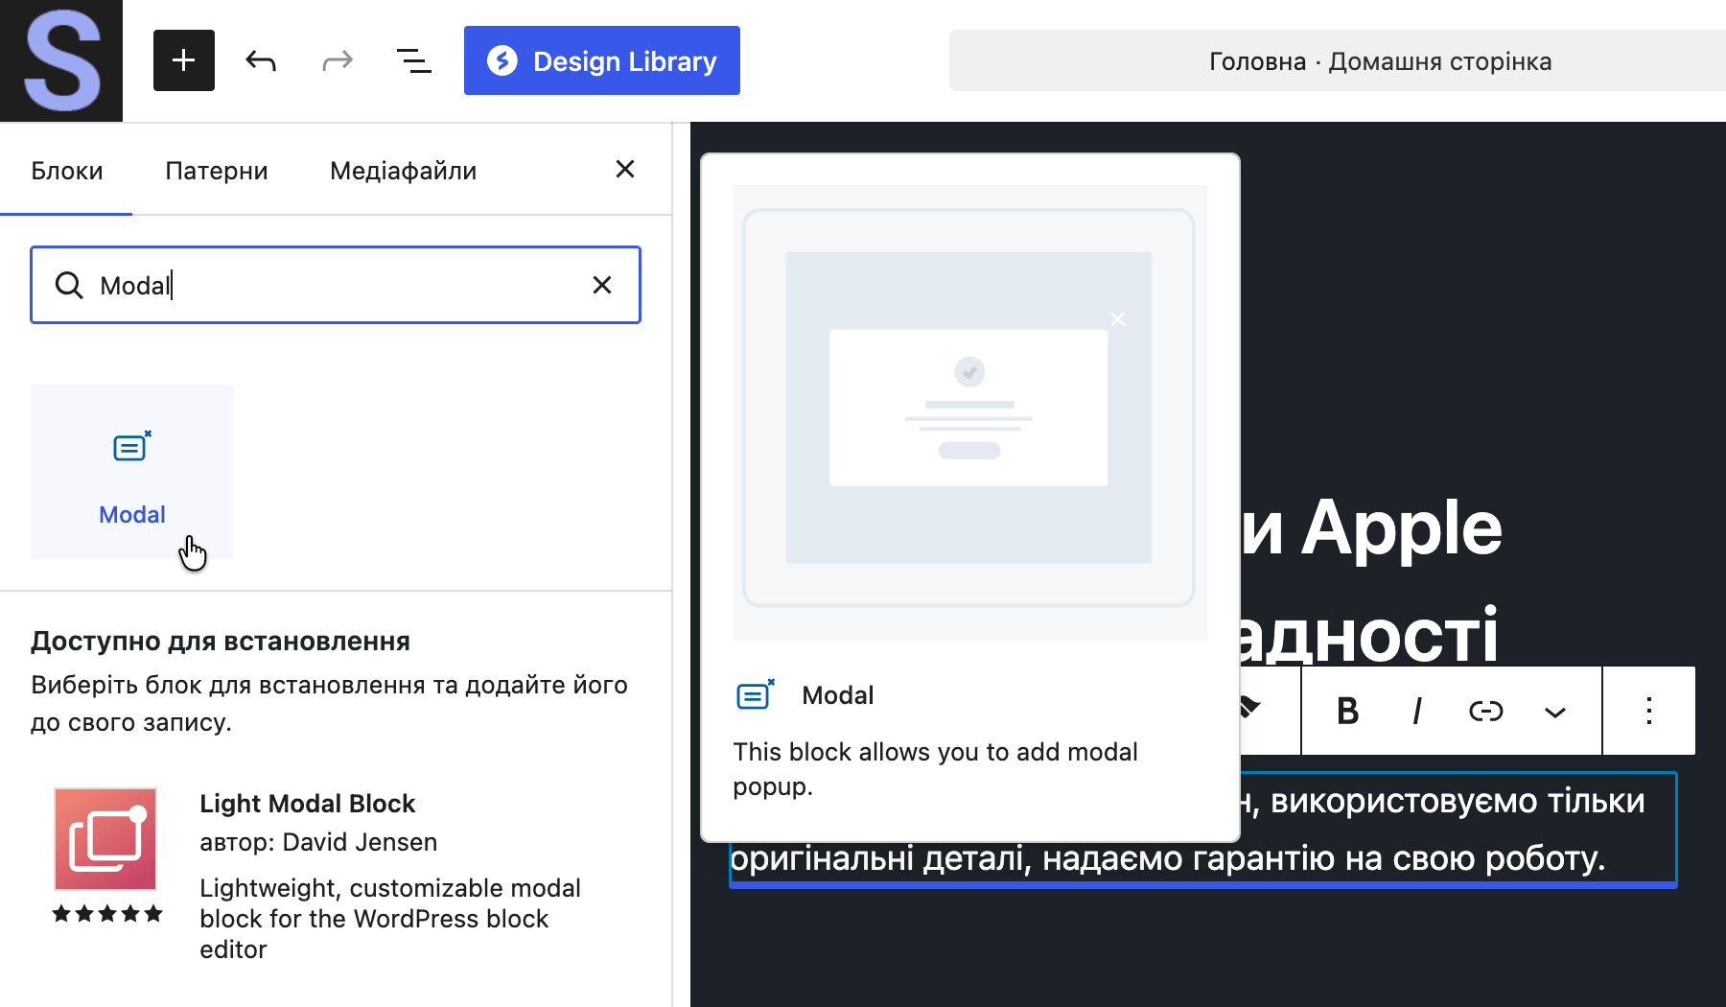Image resolution: width=1726 pixels, height=1007 pixels.
Task: Open the document overview list view
Action: click(x=414, y=60)
